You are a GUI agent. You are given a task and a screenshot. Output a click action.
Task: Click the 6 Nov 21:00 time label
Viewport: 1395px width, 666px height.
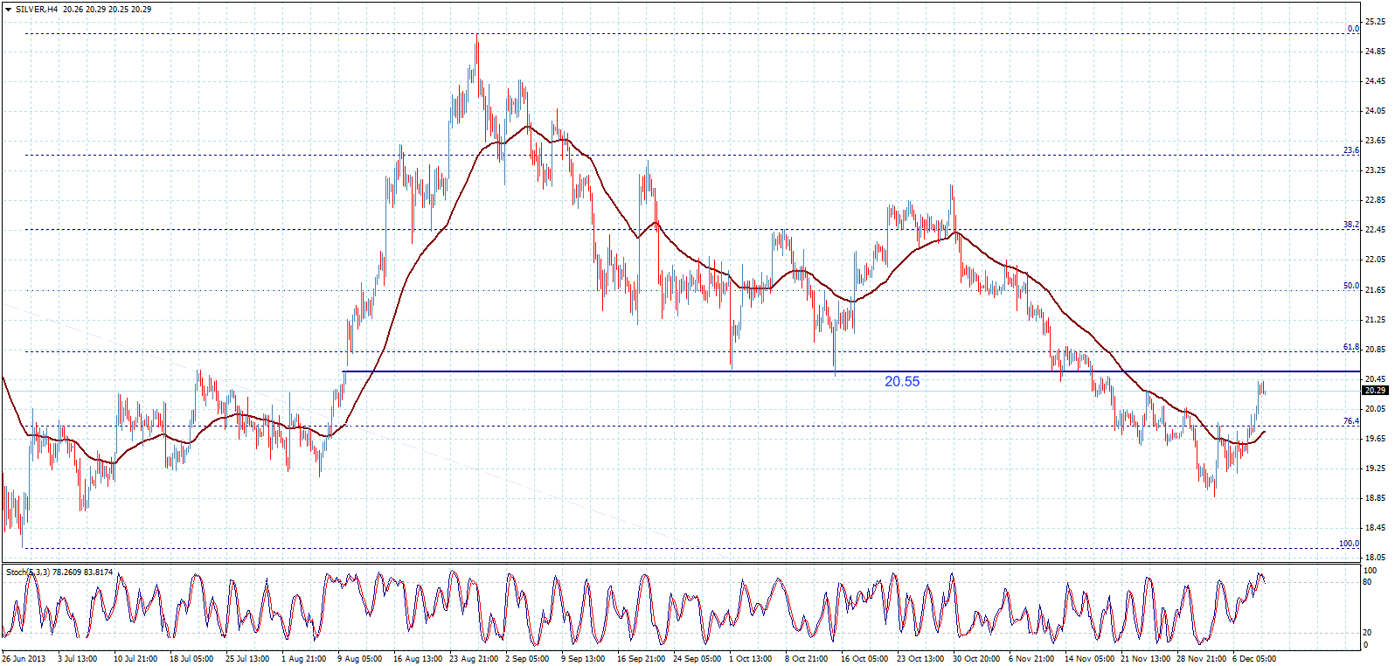(x=1031, y=659)
